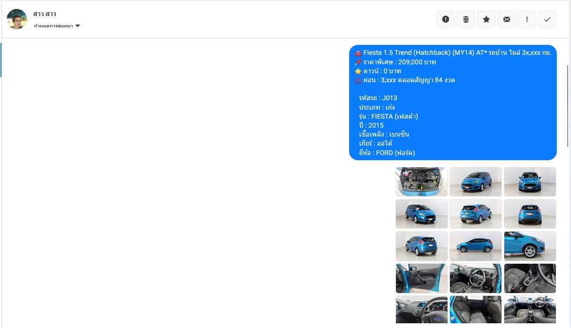Open the front wheel close-up photo
Screen dimensions: 571x328
tap(530, 246)
